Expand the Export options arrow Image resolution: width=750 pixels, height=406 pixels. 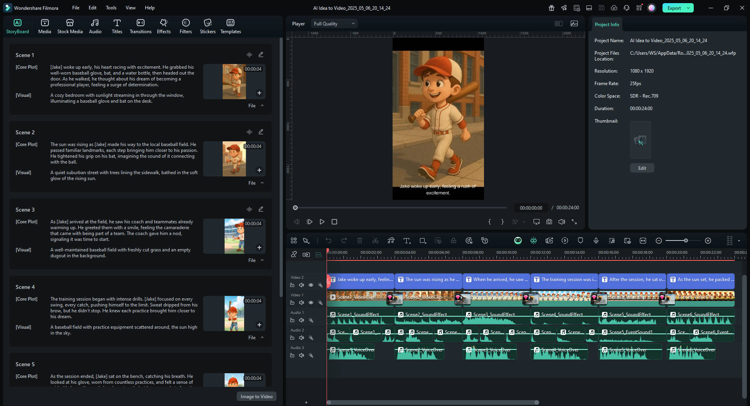click(688, 8)
